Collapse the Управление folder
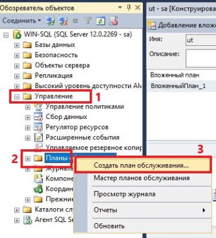 (x=17, y=97)
